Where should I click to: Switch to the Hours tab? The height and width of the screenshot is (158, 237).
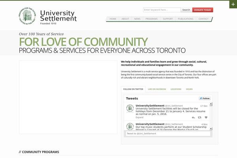(x=189, y=89)
